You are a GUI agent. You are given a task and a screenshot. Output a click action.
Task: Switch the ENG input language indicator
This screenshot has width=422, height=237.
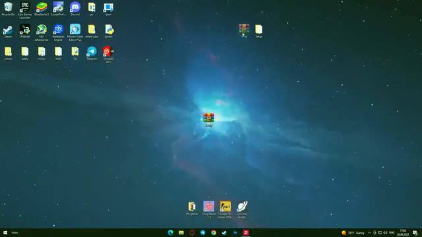click(392, 232)
